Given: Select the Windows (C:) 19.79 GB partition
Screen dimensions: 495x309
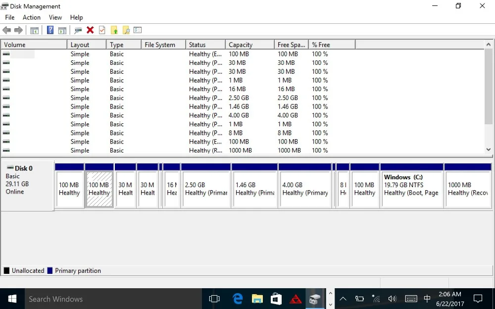Looking at the screenshot, I should (412, 186).
